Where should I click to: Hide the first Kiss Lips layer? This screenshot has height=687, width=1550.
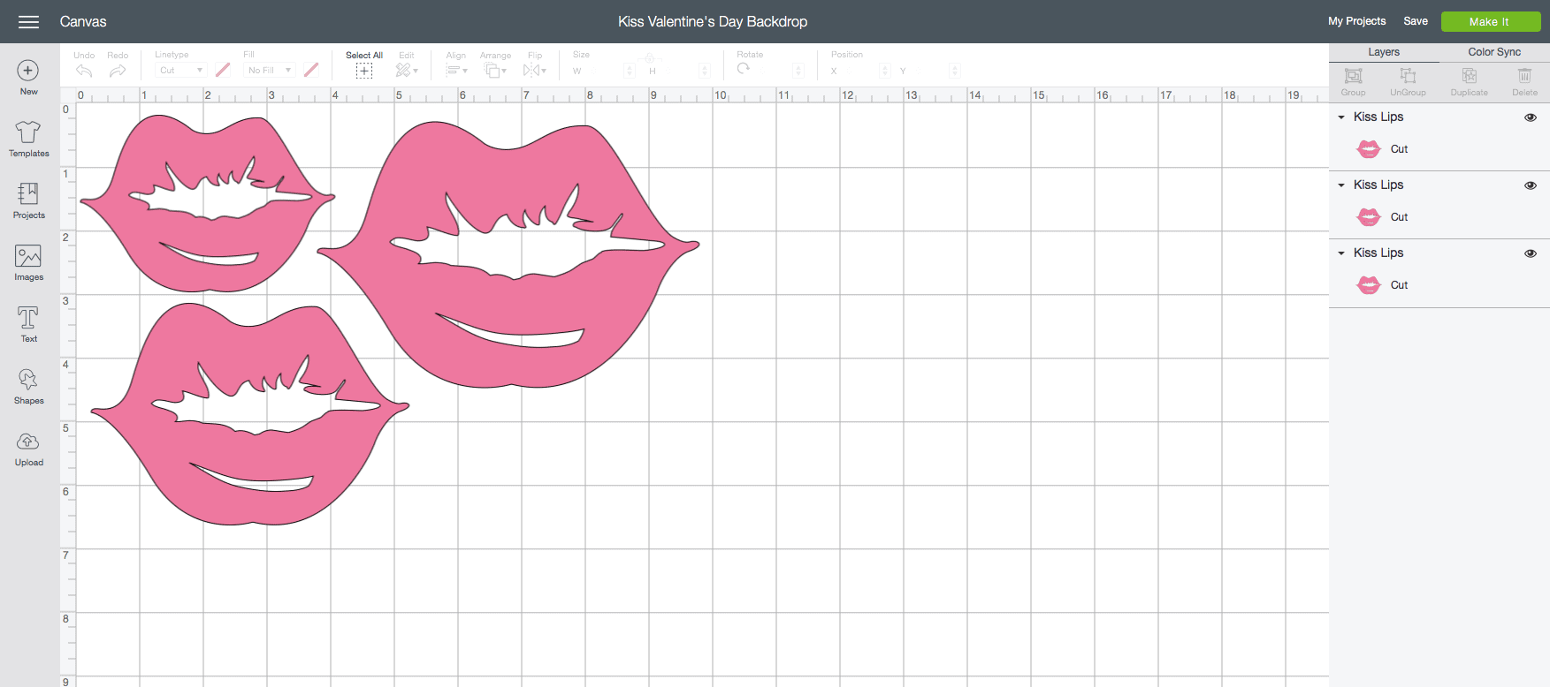pyautogui.click(x=1530, y=117)
